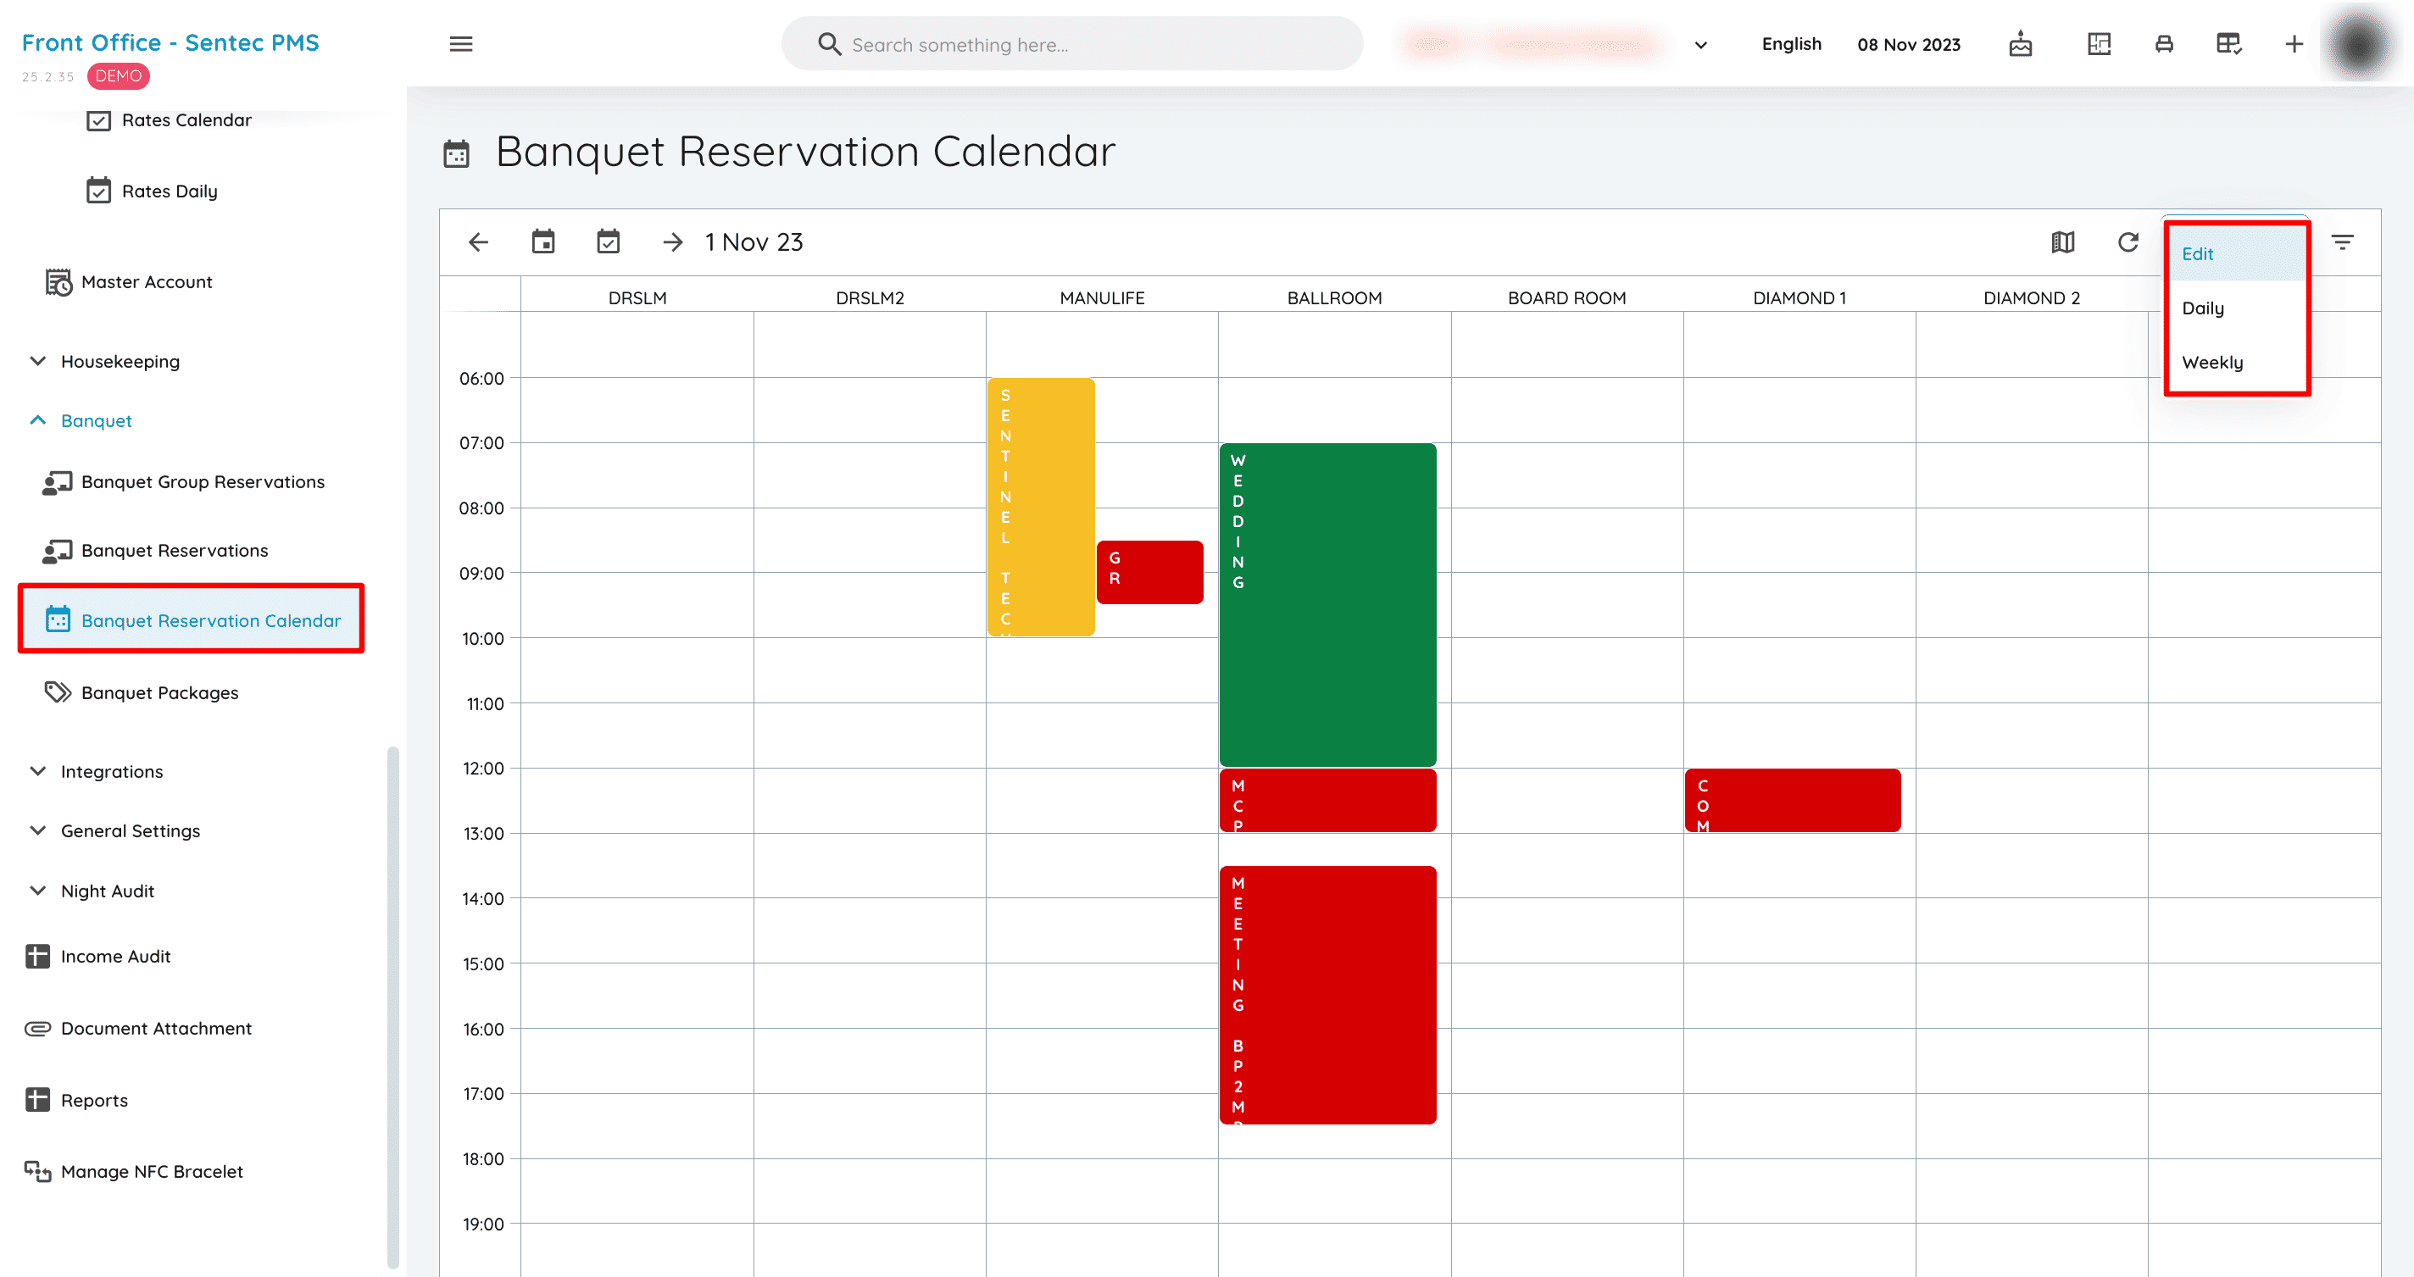Select Weekly from the view menu
The height and width of the screenshot is (1277, 2414).
2236,363
